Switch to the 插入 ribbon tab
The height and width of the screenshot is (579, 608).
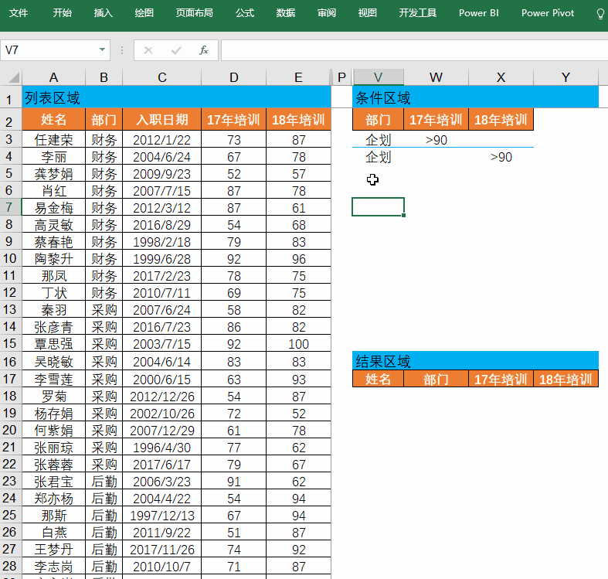[x=104, y=13]
